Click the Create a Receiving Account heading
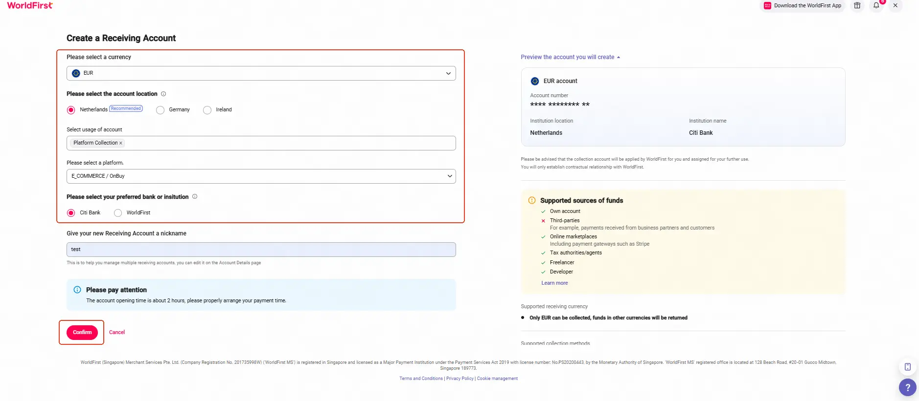 (x=121, y=38)
